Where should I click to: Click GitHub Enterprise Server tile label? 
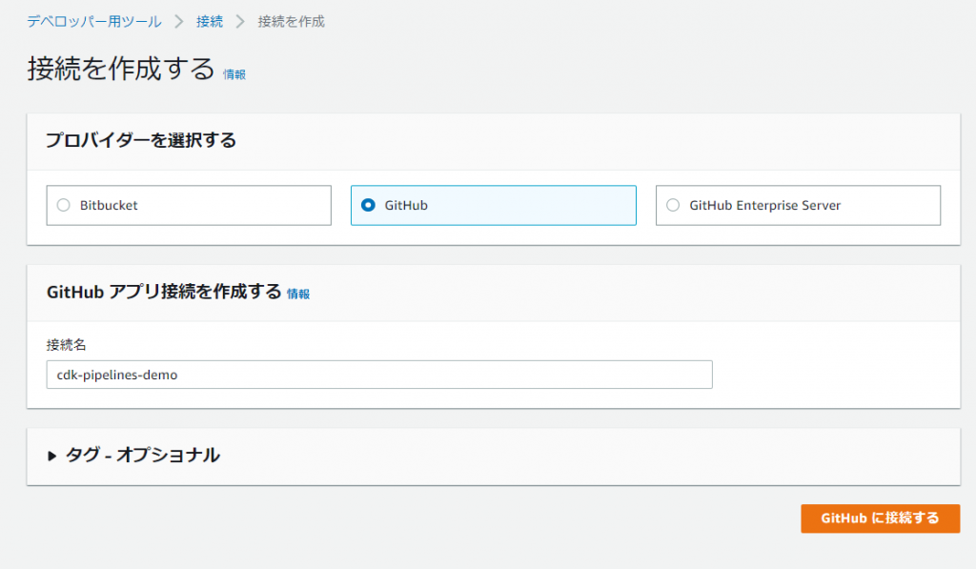[x=765, y=206]
